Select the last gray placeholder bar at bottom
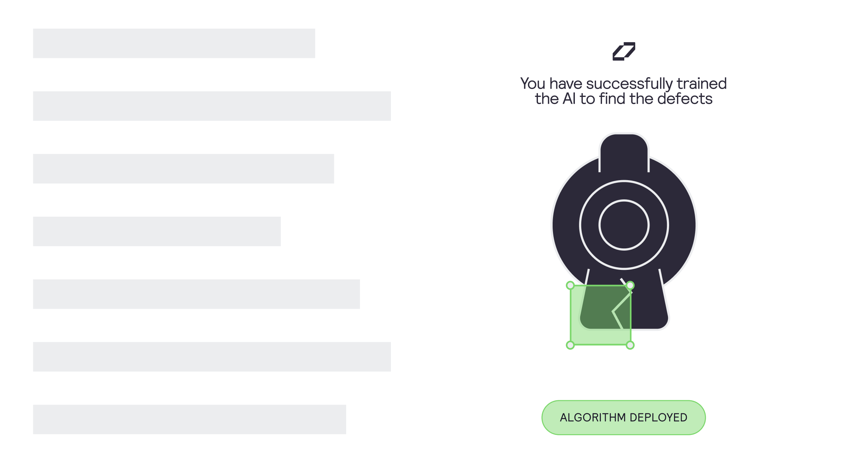The height and width of the screenshot is (473, 841). (190, 419)
